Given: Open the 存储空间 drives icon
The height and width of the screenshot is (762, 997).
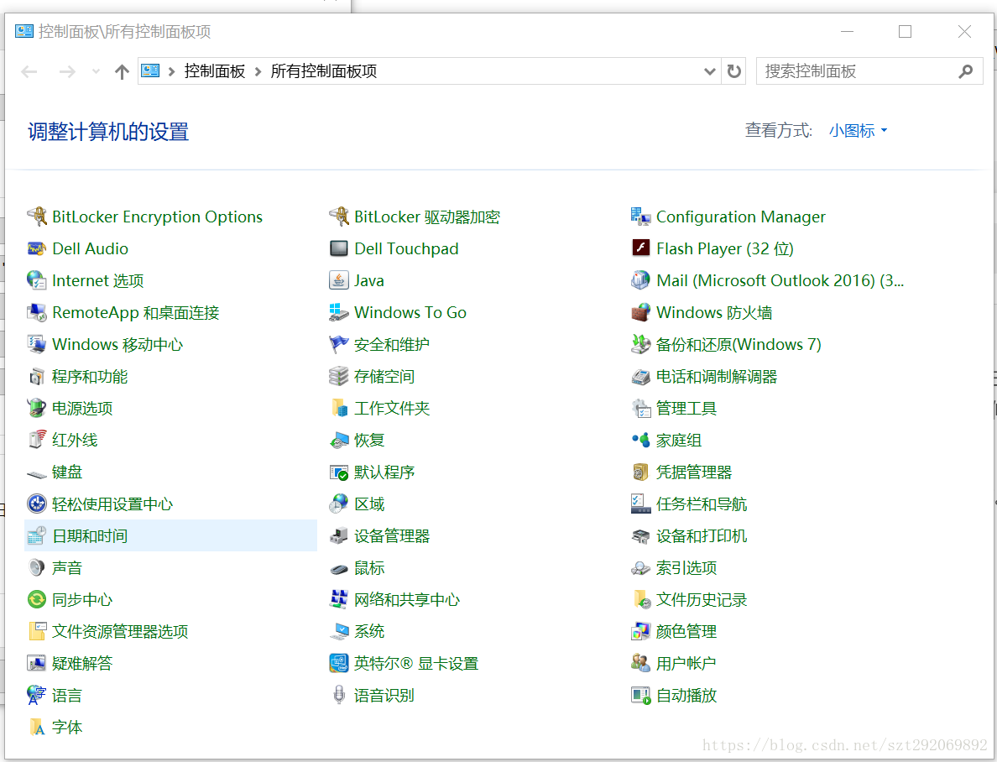Looking at the screenshot, I should 339,377.
